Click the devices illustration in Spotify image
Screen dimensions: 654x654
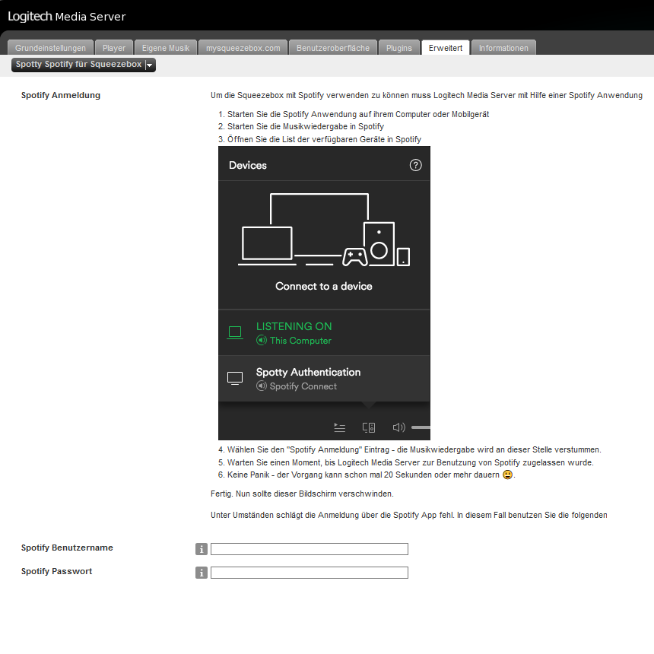tap(324, 230)
